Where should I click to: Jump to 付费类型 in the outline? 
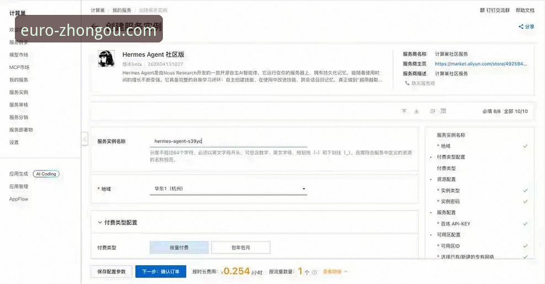tap(446, 168)
